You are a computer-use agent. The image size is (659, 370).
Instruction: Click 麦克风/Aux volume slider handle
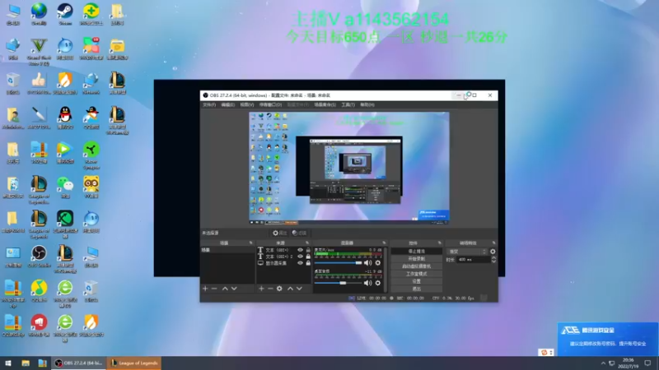click(x=358, y=263)
